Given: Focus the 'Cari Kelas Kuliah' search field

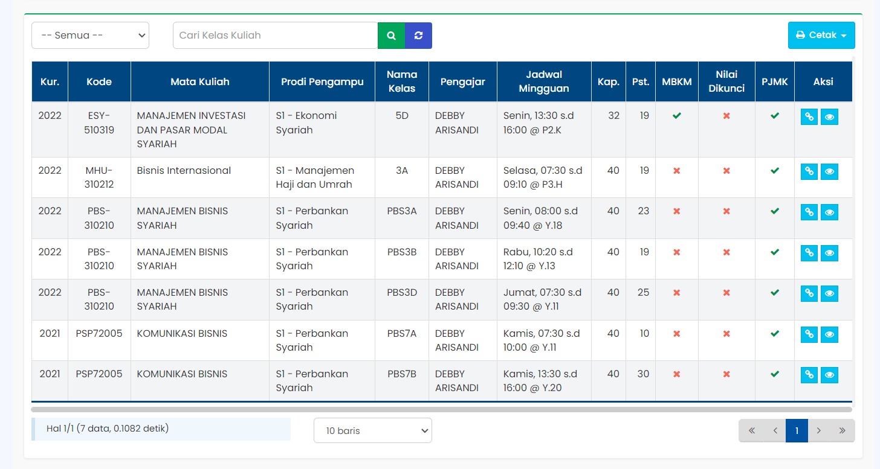Looking at the screenshot, I should (x=275, y=36).
